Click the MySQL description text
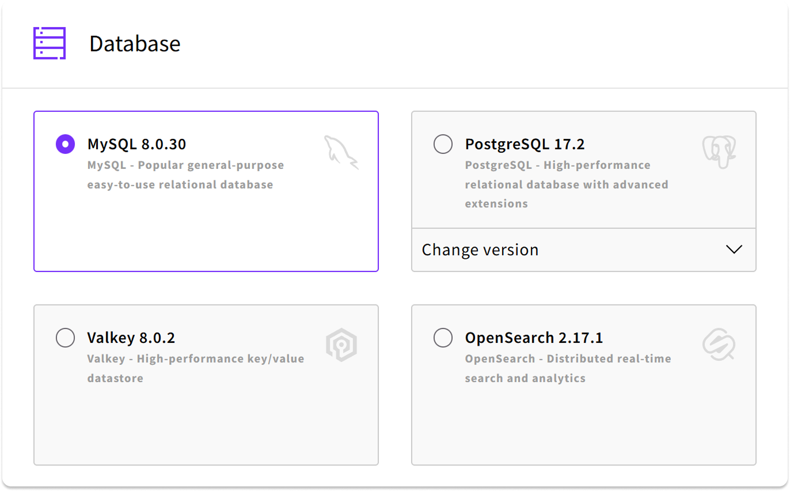The image size is (790, 491). [x=185, y=175]
